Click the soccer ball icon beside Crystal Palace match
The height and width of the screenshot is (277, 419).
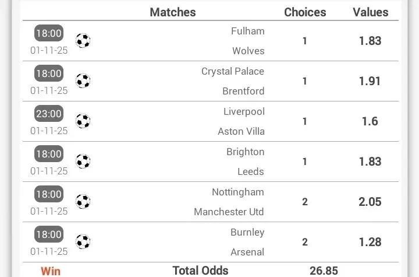(x=83, y=81)
